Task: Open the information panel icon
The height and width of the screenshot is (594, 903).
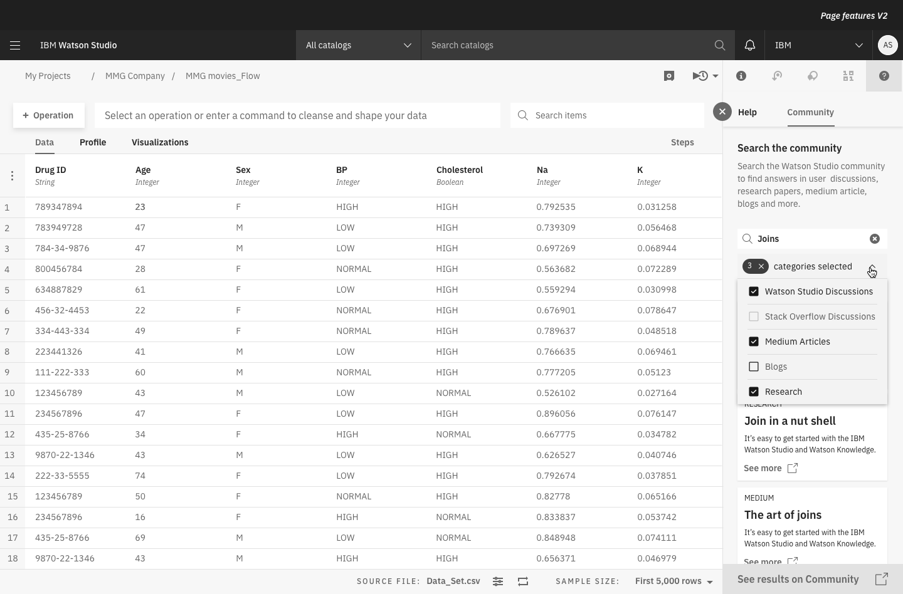Action: (741, 76)
